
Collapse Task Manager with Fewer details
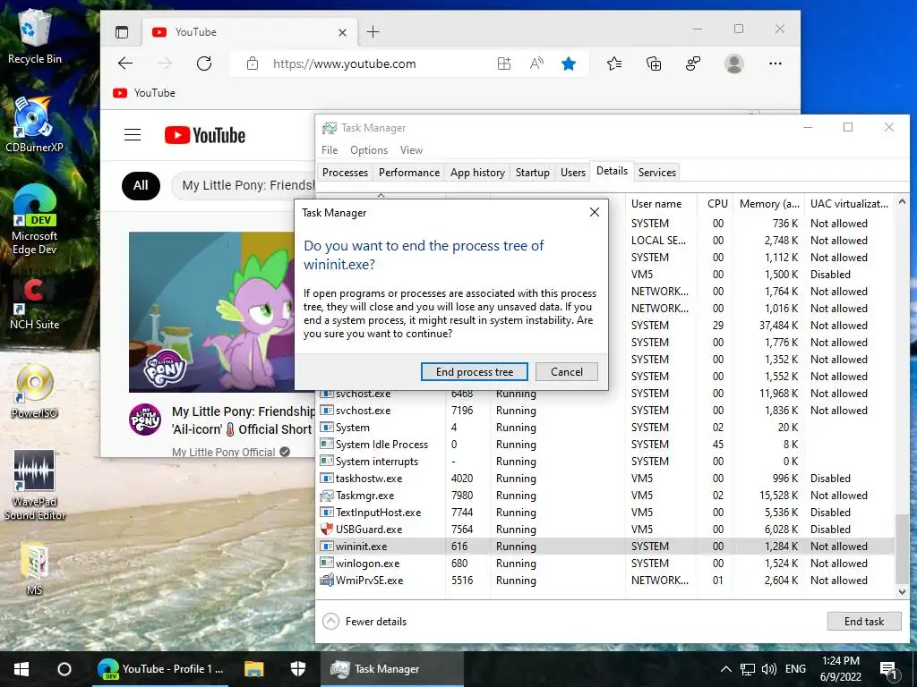pos(365,622)
